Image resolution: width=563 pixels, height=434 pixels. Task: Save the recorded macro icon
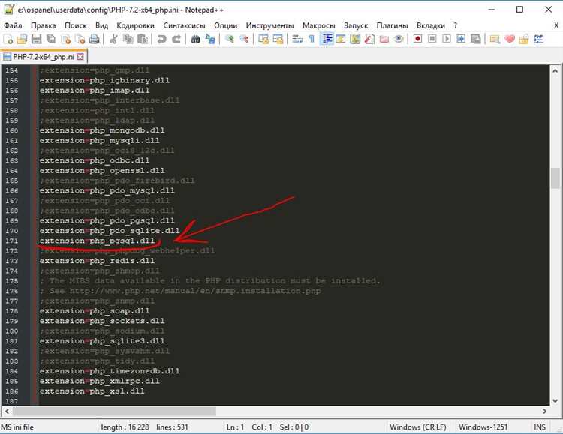475,38
